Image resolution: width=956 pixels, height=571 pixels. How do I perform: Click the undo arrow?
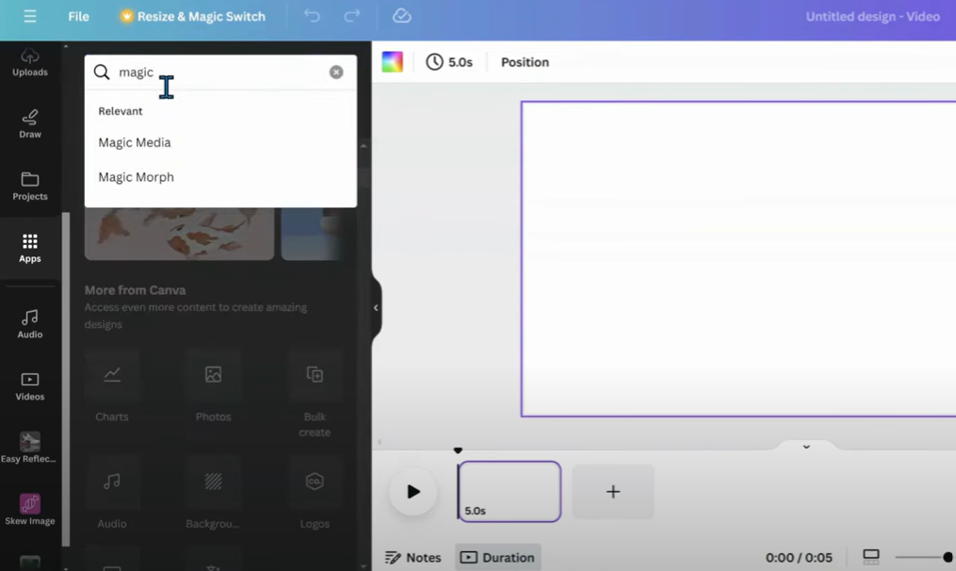pos(312,16)
